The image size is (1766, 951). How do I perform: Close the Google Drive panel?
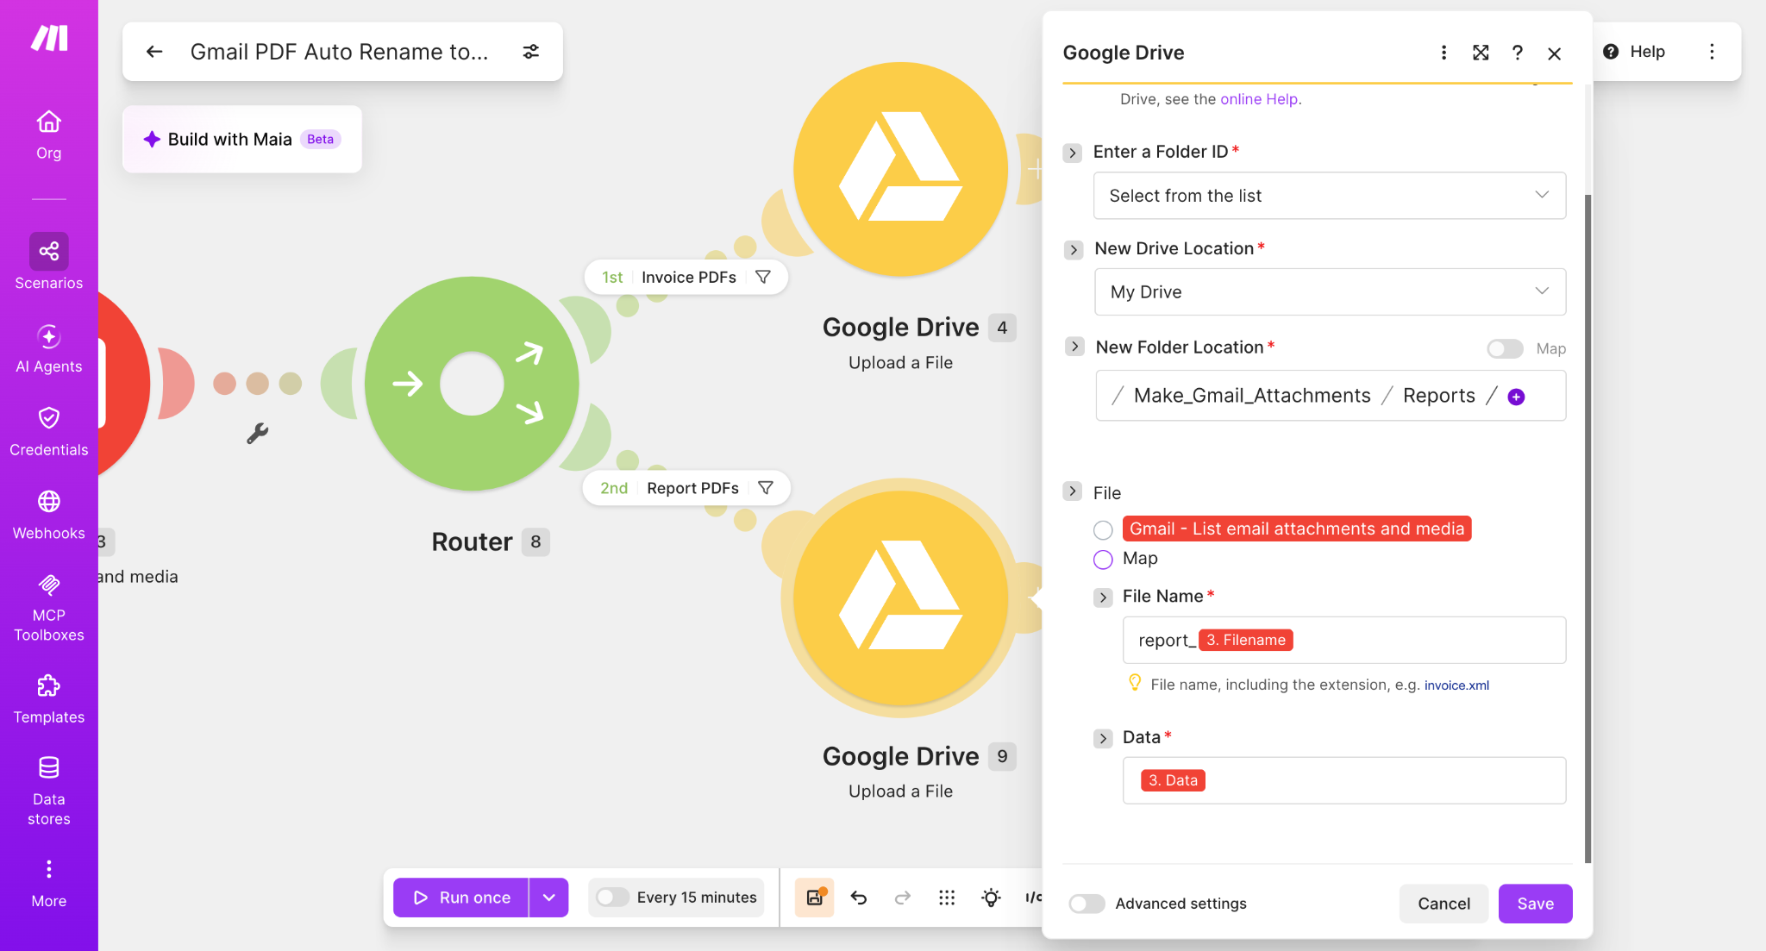1555,53
